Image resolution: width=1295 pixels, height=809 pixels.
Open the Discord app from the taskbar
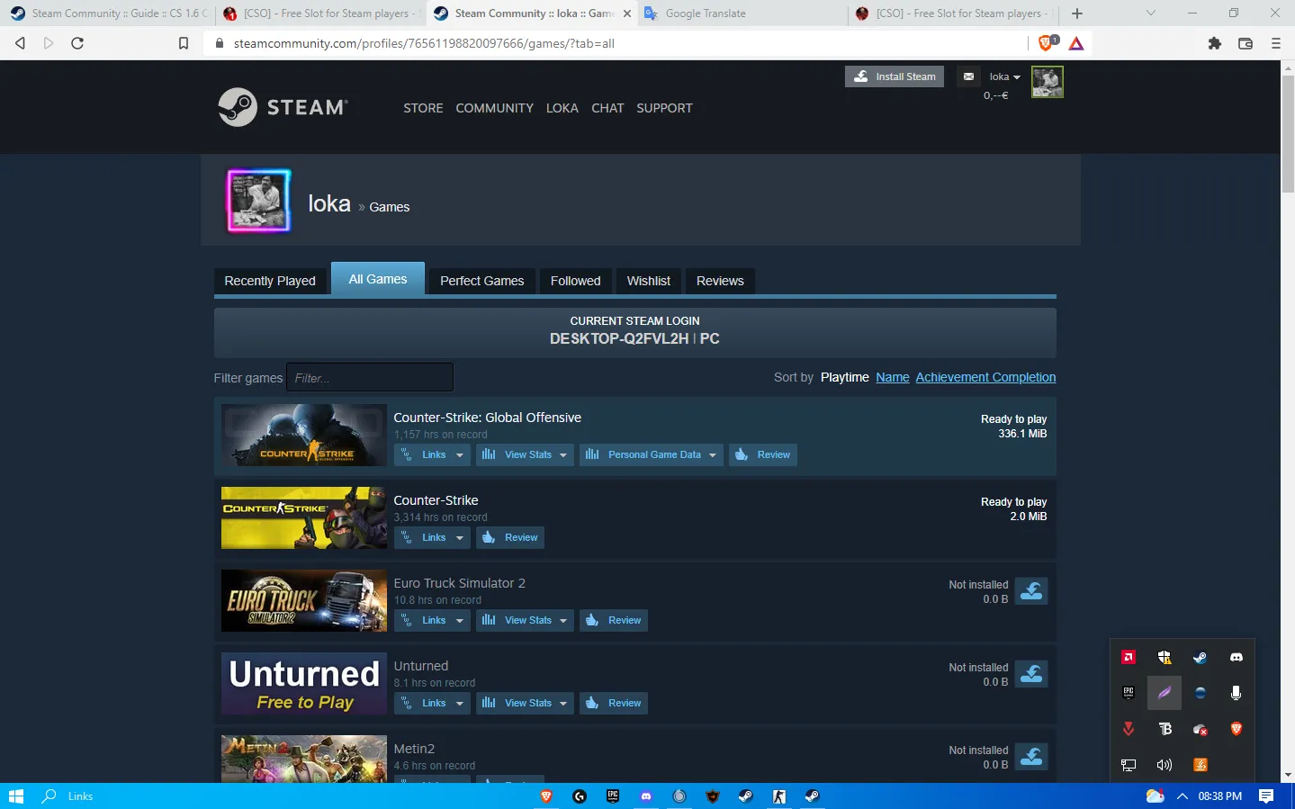(645, 796)
